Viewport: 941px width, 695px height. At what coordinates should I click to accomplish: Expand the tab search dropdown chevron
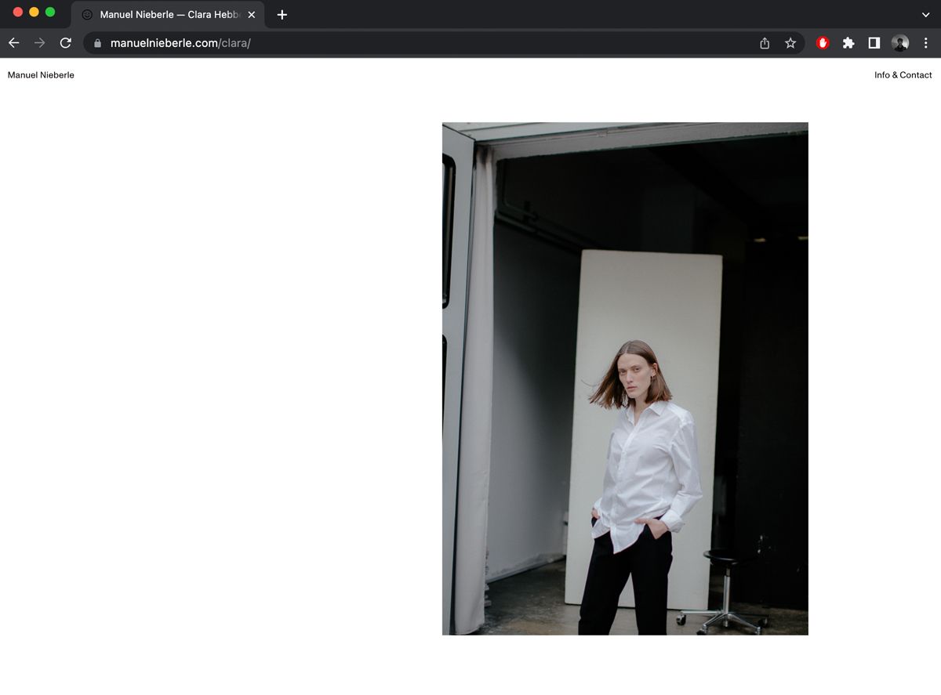coord(925,15)
